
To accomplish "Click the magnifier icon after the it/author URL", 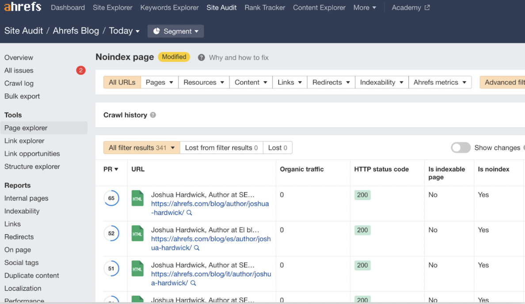I will [x=193, y=283].
